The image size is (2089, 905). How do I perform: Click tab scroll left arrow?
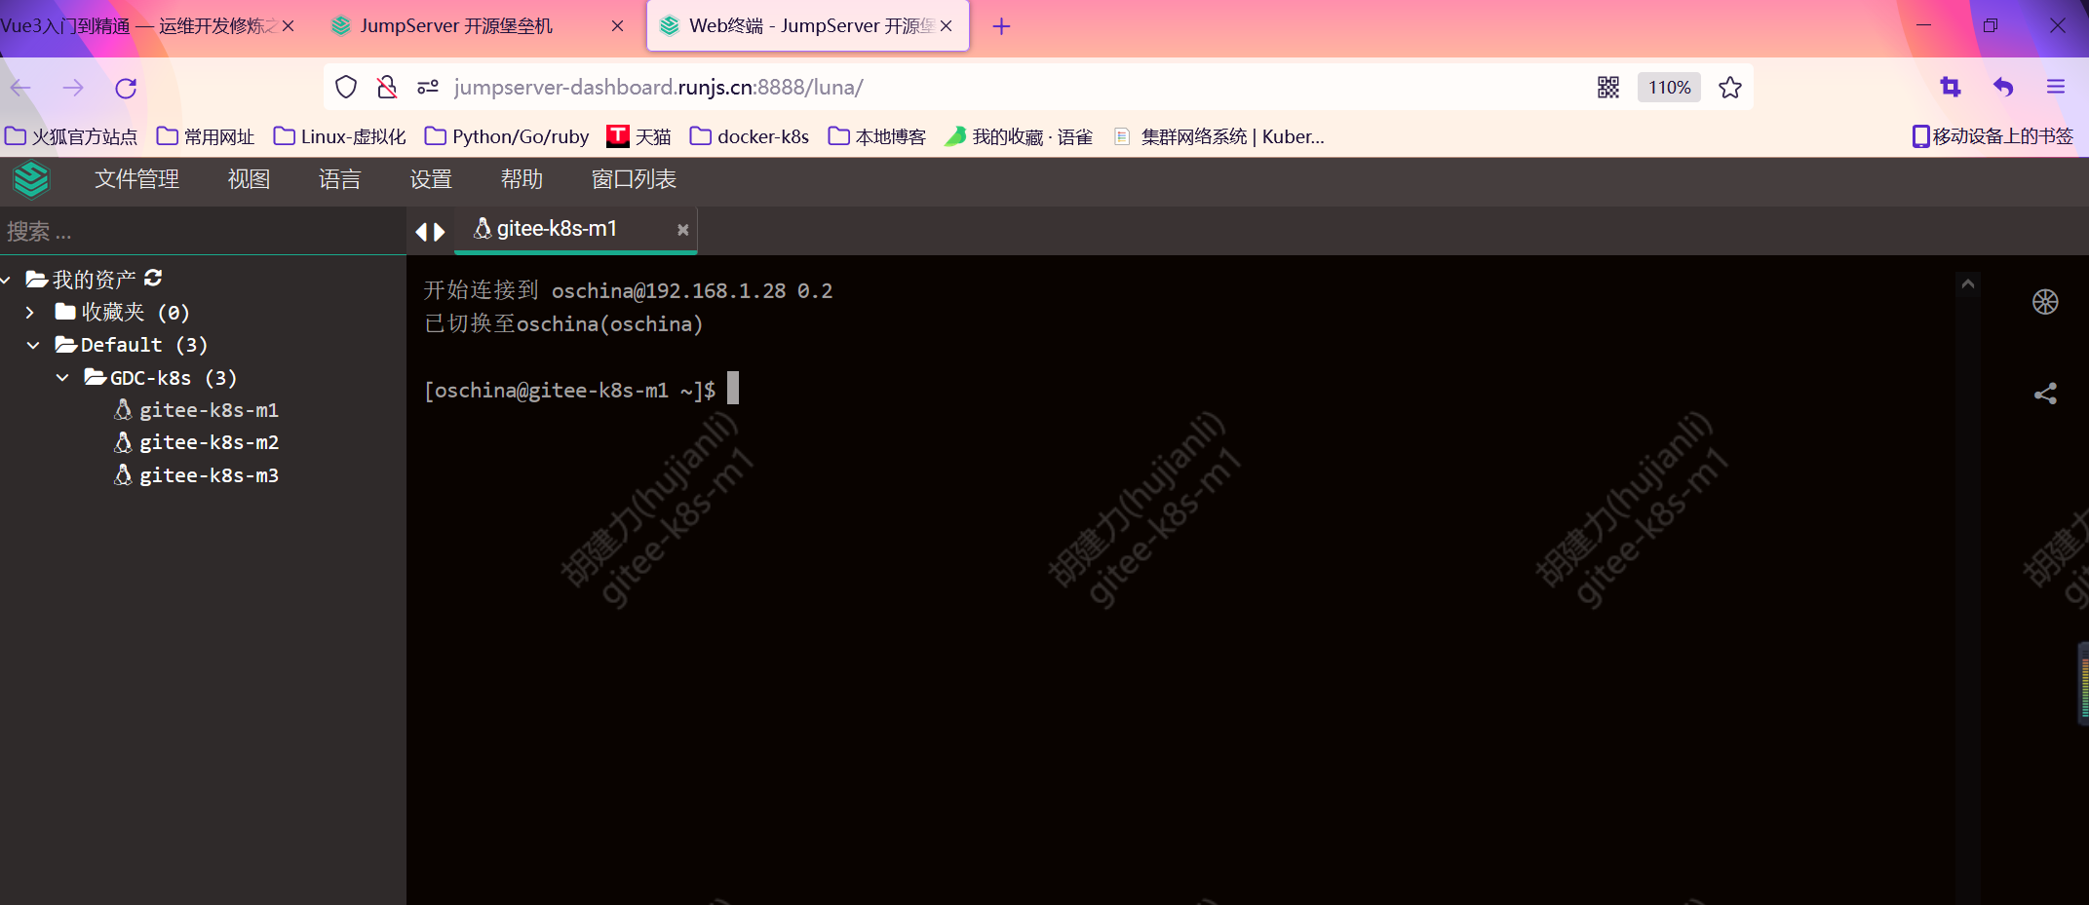(421, 232)
